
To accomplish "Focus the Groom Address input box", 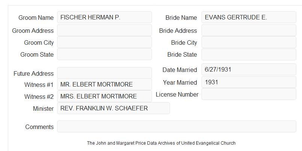I will pyautogui.click(x=104, y=30).
